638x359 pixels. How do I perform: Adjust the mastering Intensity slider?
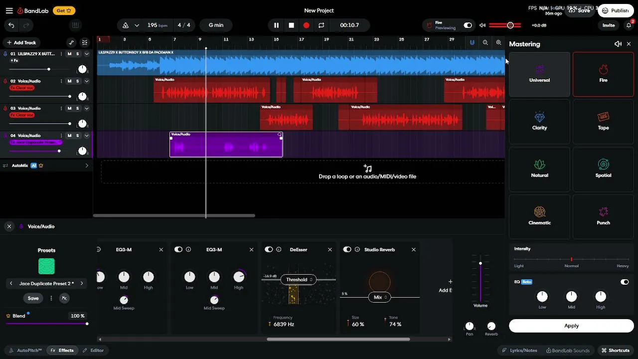coord(571,259)
